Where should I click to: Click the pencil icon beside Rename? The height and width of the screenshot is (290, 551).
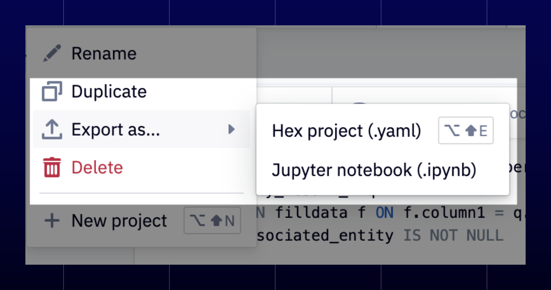52,54
